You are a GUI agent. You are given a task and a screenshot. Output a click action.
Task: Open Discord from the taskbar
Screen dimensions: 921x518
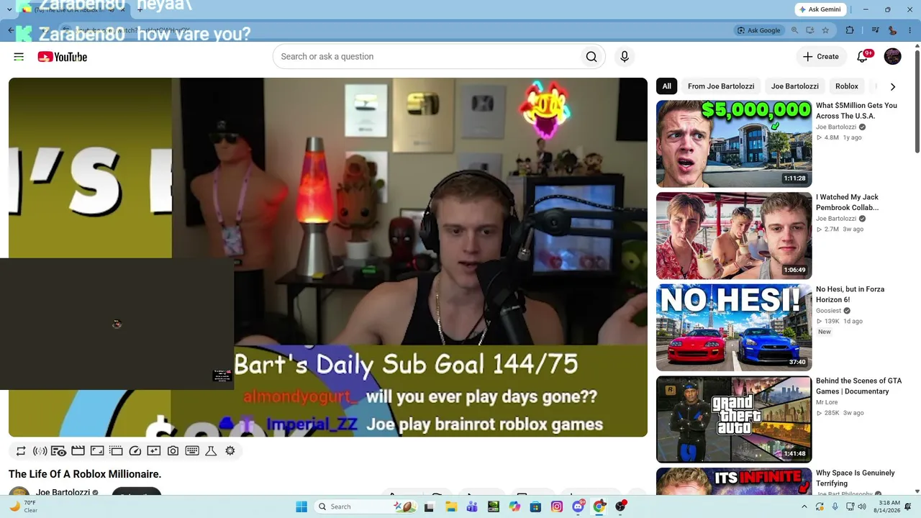[x=578, y=506]
